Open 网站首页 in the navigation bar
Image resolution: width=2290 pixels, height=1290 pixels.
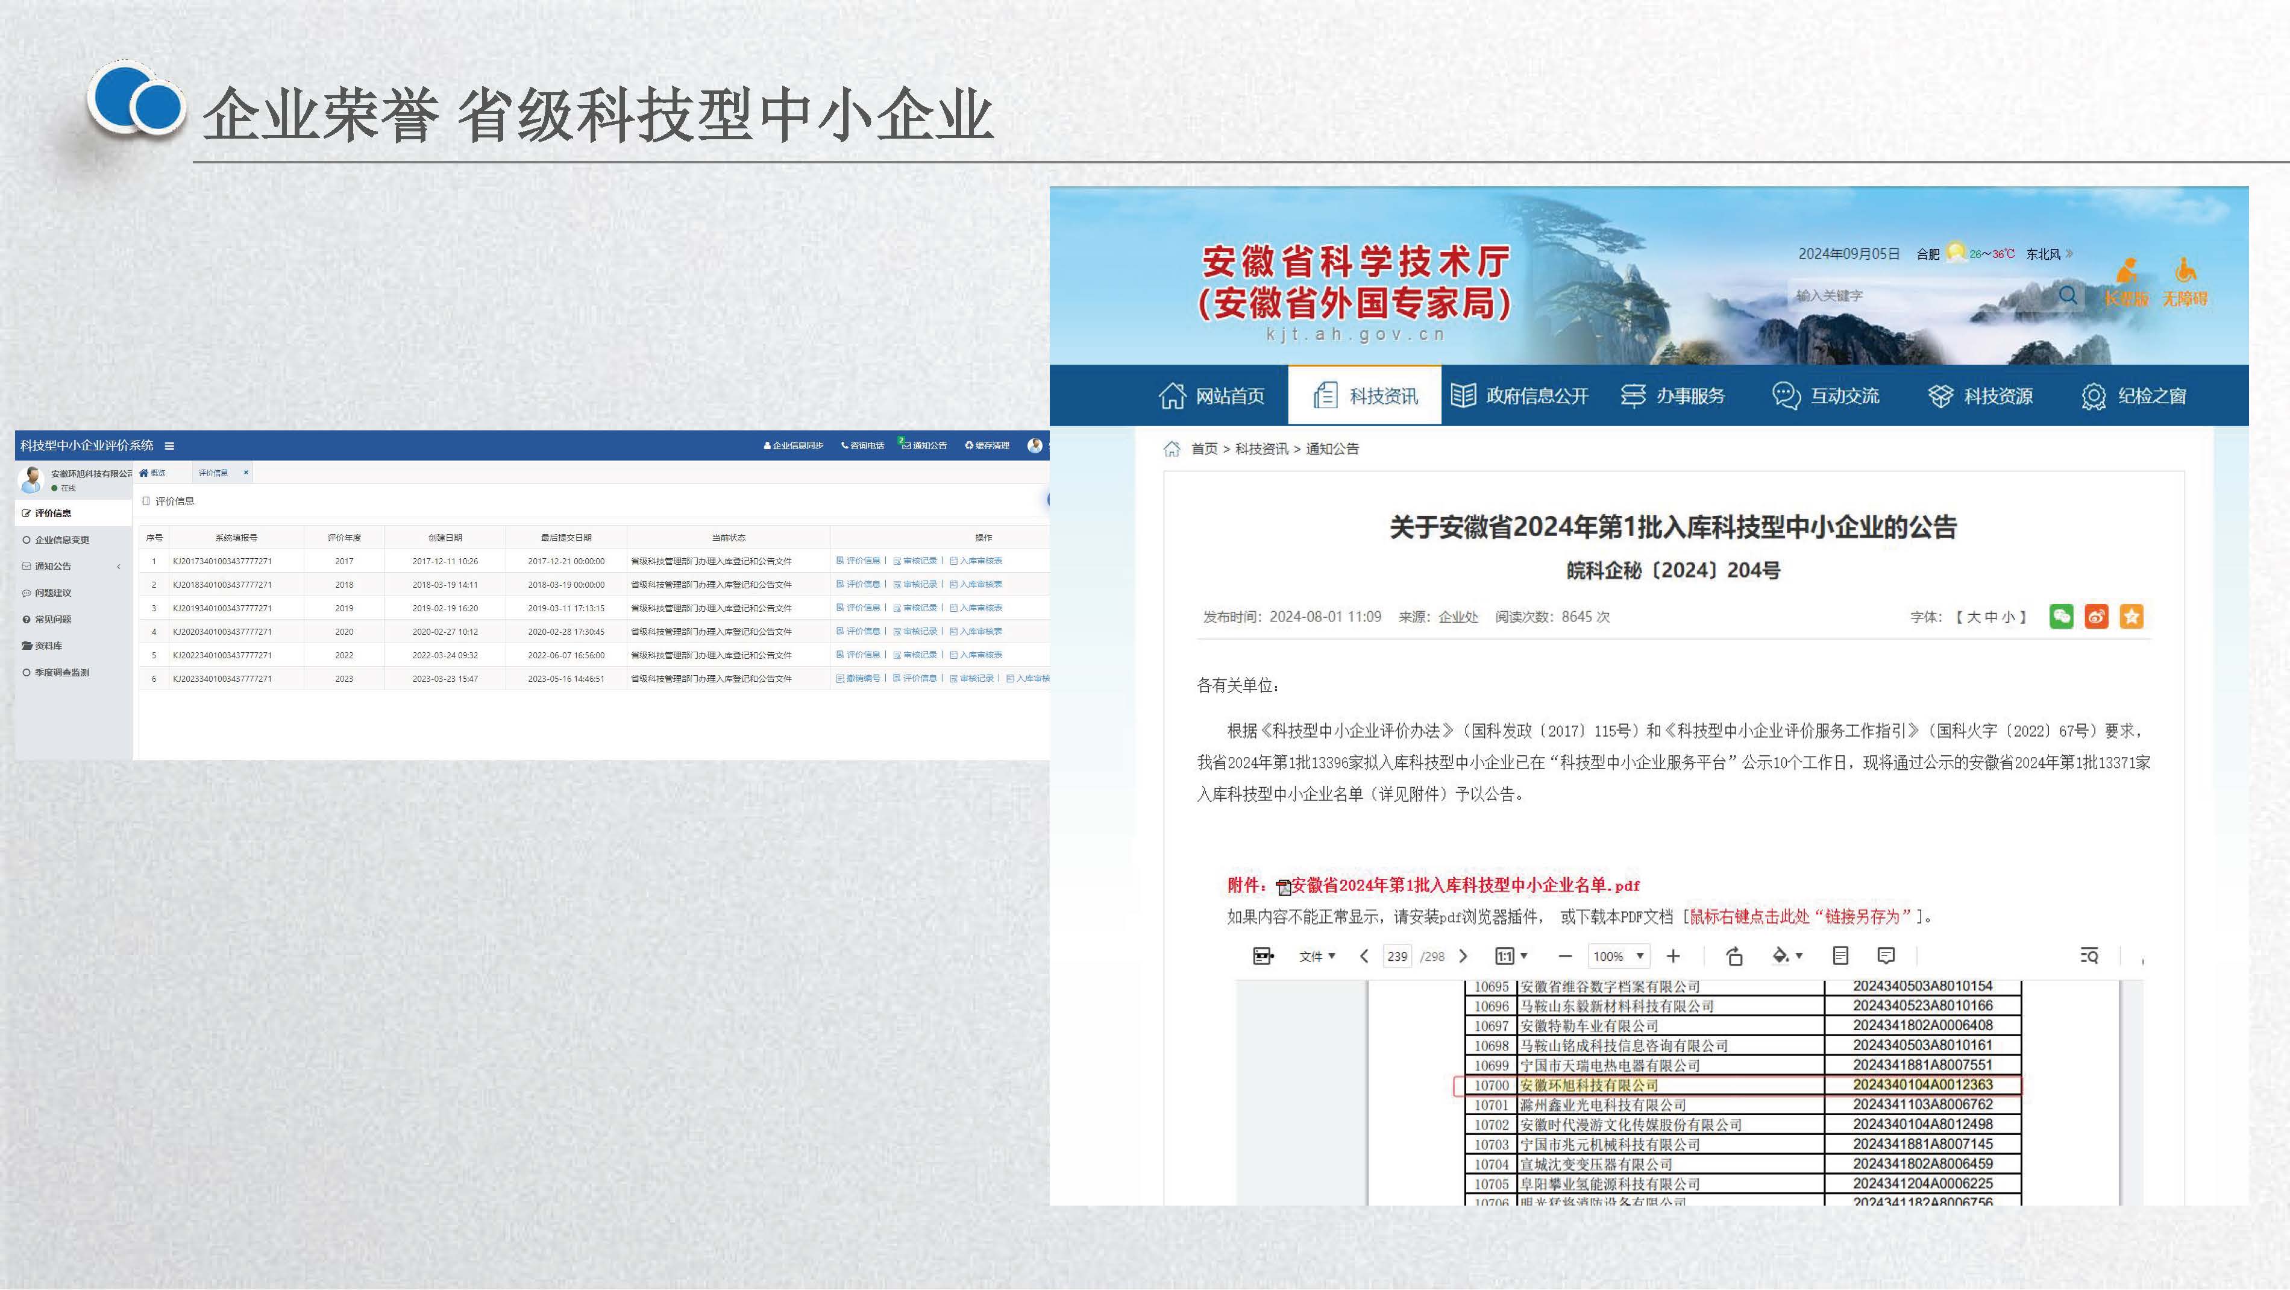pyautogui.click(x=1212, y=395)
